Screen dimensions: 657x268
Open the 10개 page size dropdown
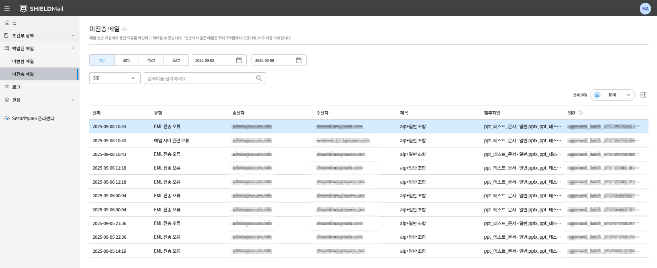pyautogui.click(x=619, y=95)
